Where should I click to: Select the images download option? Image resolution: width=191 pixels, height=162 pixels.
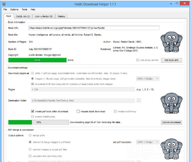(x=32, y=79)
